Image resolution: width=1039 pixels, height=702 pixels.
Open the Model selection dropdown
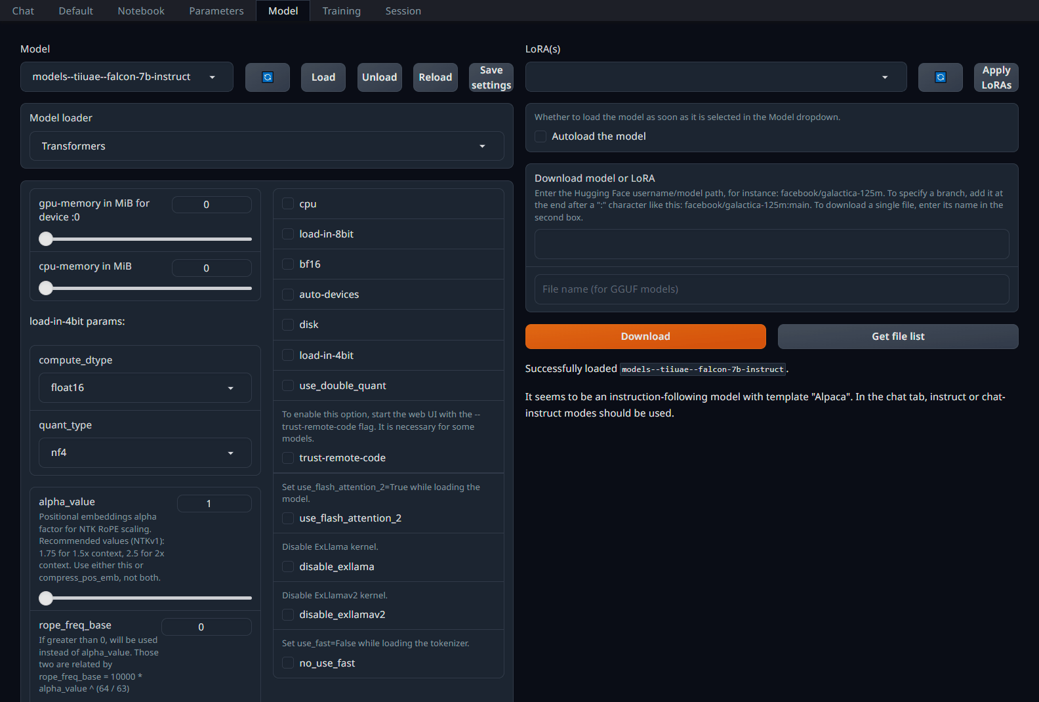pyautogui.click(x=127, y=77)
